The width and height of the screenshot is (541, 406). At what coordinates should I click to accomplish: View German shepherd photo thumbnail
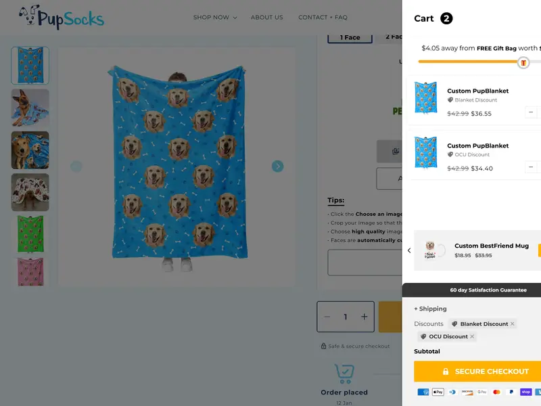click(30, 108)
